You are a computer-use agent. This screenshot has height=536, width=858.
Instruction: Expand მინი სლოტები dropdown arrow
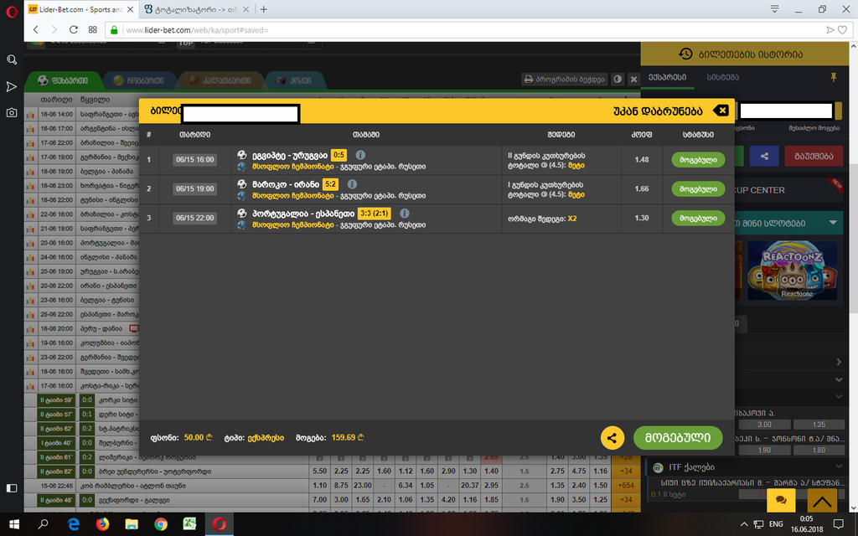[833, 223]
